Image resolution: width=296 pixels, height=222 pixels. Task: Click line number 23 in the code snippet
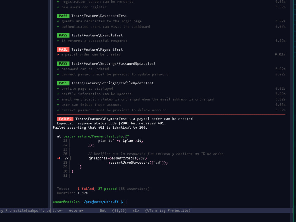[65, 141]
